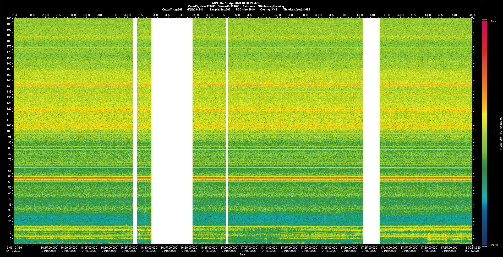This screenshot has width=503, height=257.
Task: Select the 16:15:00.000 time axis label
Action: coord(49,247)
